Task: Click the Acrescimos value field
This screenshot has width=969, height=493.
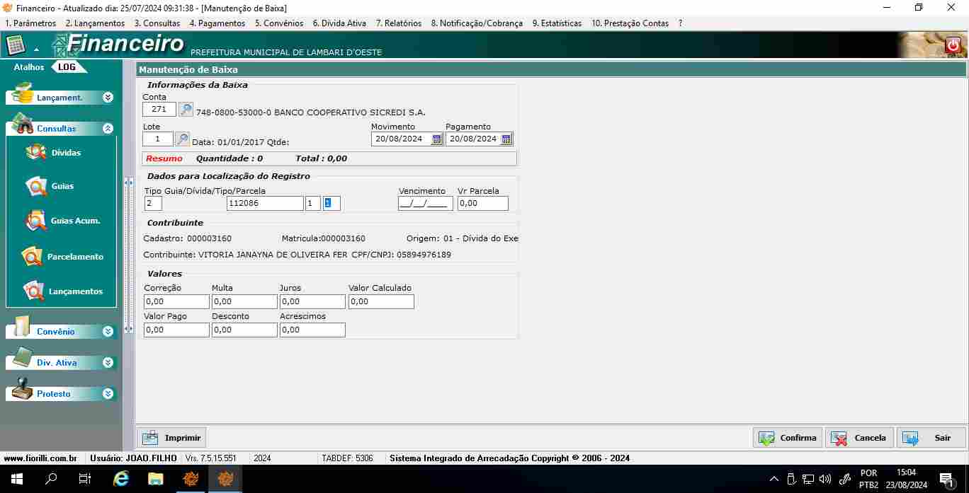Action: [x=312, y=330]
